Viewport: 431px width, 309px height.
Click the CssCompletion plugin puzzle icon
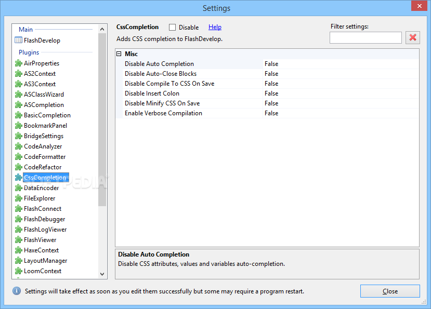point(18,178)
